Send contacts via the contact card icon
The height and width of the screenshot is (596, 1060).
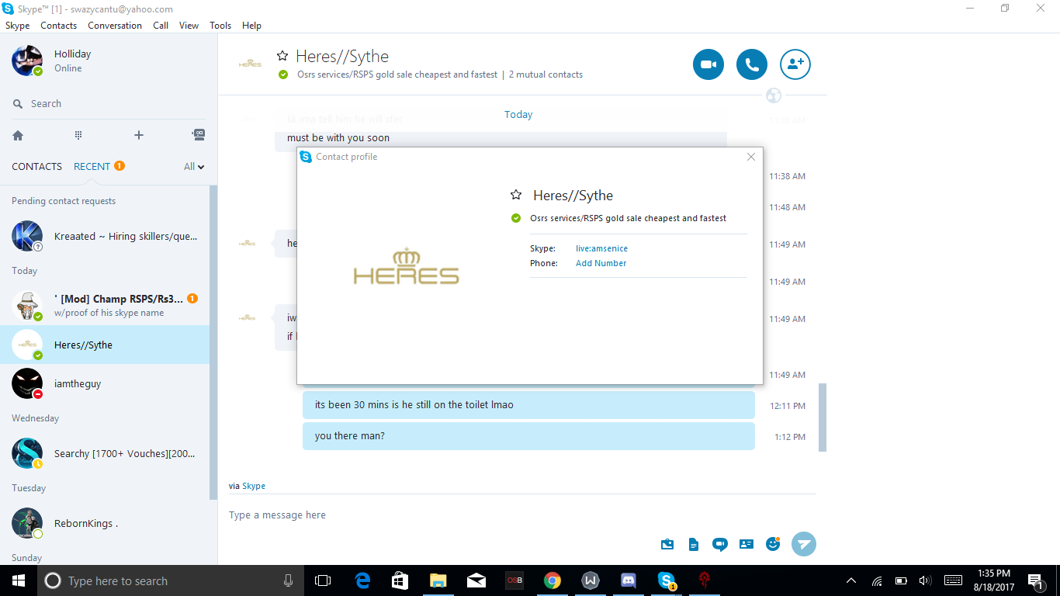747,544
